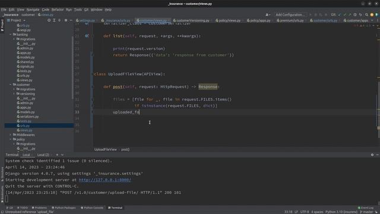Click the Project tree scrollbar
The image size is (380, 214).
[x=72, y=68]
